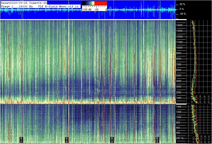Click the -100 dB label on color scale
Screen dimensions: 212x144
tap(87, 10)
